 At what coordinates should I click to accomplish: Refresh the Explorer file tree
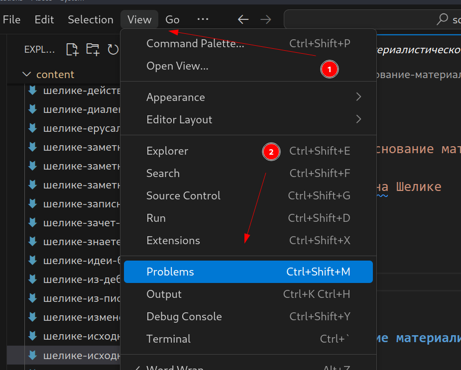113,49
